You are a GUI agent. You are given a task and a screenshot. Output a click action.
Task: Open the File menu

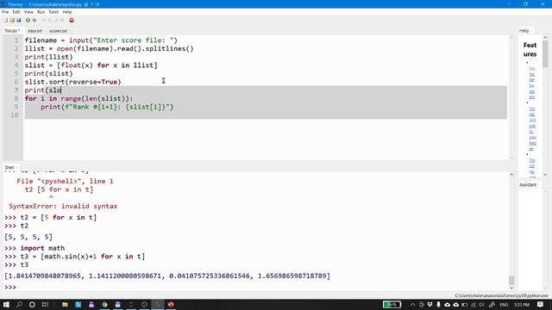[x=5, y=12]
